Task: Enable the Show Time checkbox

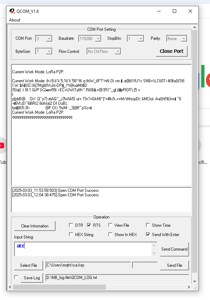Action: pyautogui.click(x=148, y=225)
